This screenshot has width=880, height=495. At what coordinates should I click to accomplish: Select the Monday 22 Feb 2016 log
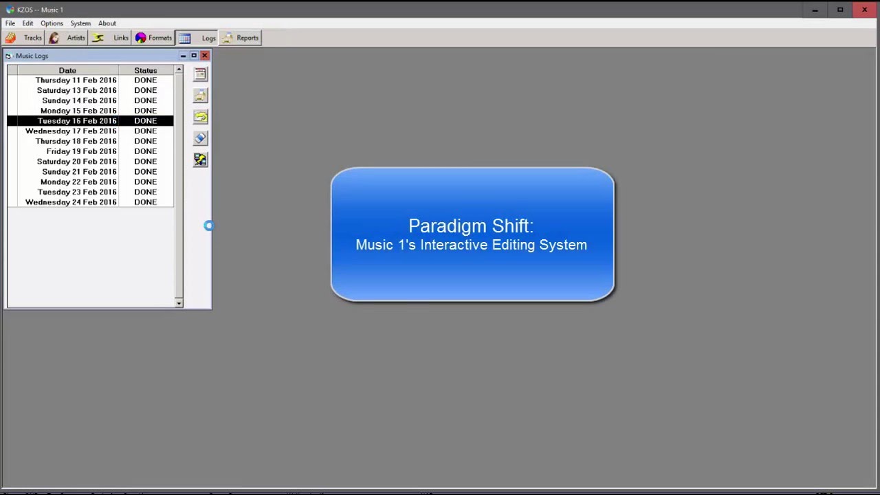(90, 182)
